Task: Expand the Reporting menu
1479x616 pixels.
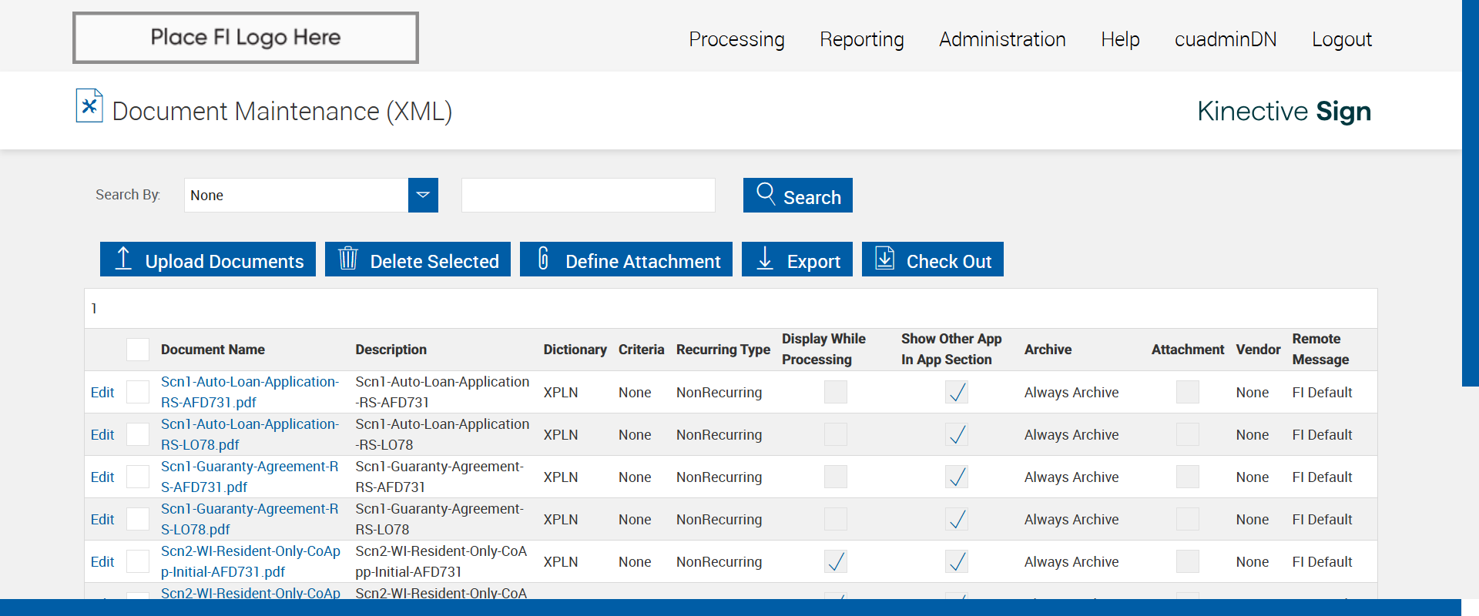Action: (x=861, y=39)
